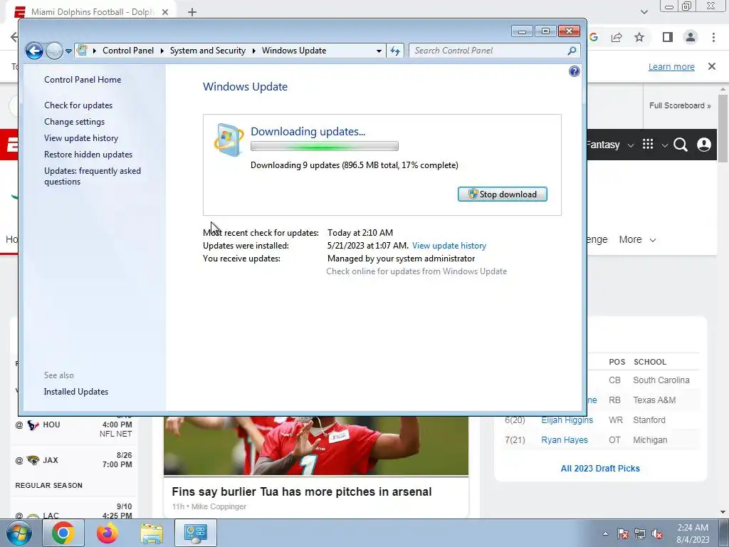This screenshot has width=729, height=547.
Task: Toggle Chrome side panel icon
Action: (x=668, y=38)
